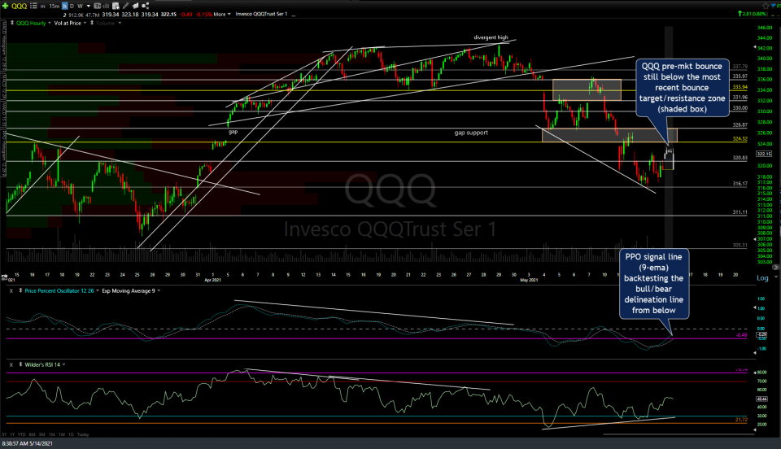Click the 'Apr 2021' date axis label
781x449 pixels.
(212, 280)
